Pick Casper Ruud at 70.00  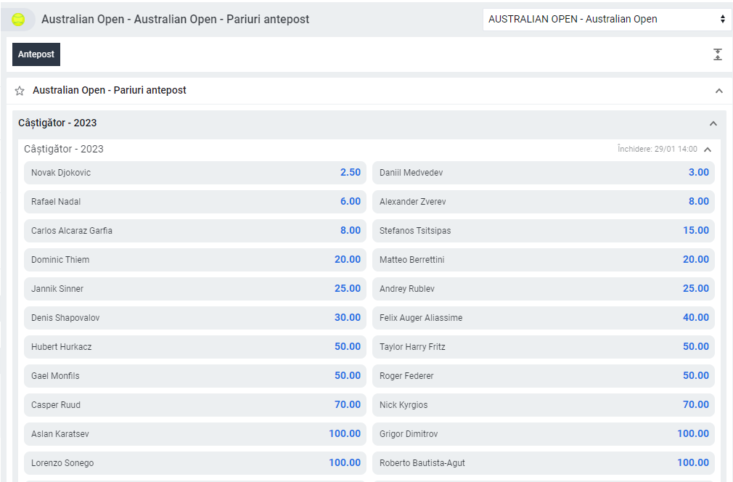[195, 404]
